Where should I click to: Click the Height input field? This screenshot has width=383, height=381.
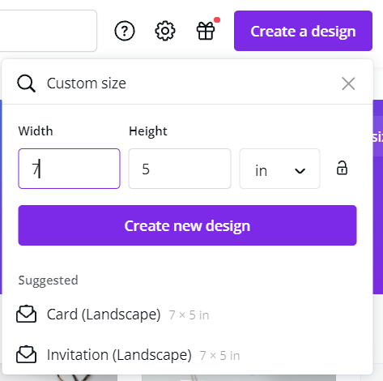[x=180, y=169]
